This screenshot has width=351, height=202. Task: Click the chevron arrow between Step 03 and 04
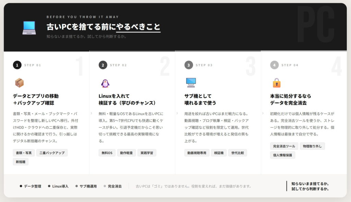(262, 113)
